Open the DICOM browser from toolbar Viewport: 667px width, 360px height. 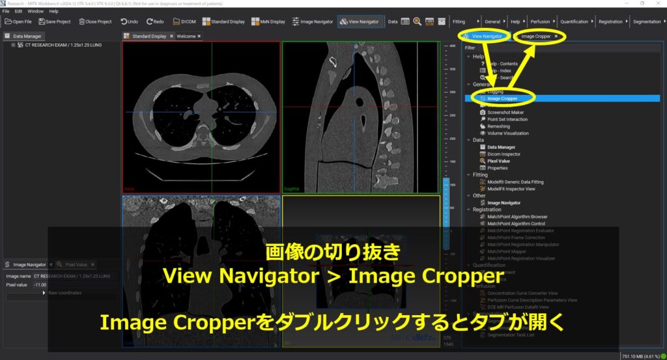(x=184, y=21)
